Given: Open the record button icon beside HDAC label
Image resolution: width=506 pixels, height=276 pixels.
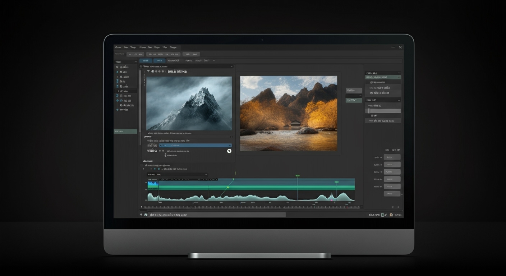Looking at the screenshot, I should click(x=229, y=151).
